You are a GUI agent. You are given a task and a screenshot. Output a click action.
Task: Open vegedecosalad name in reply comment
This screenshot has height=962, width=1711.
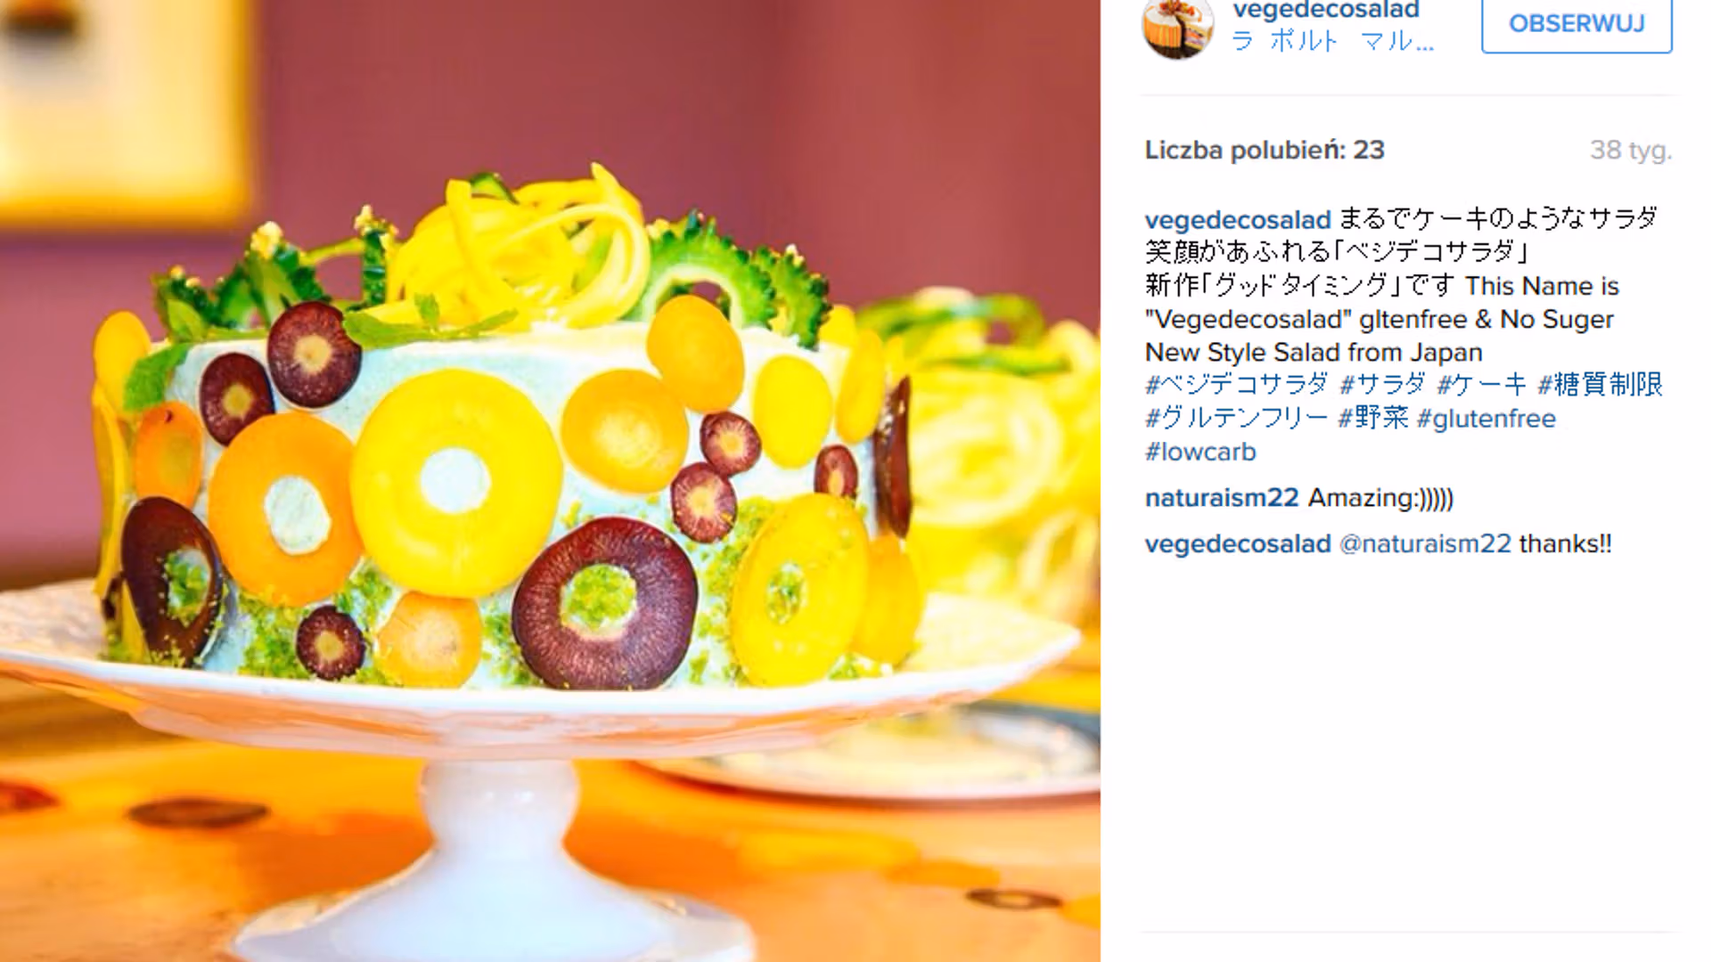click(x=1238, y=543)
